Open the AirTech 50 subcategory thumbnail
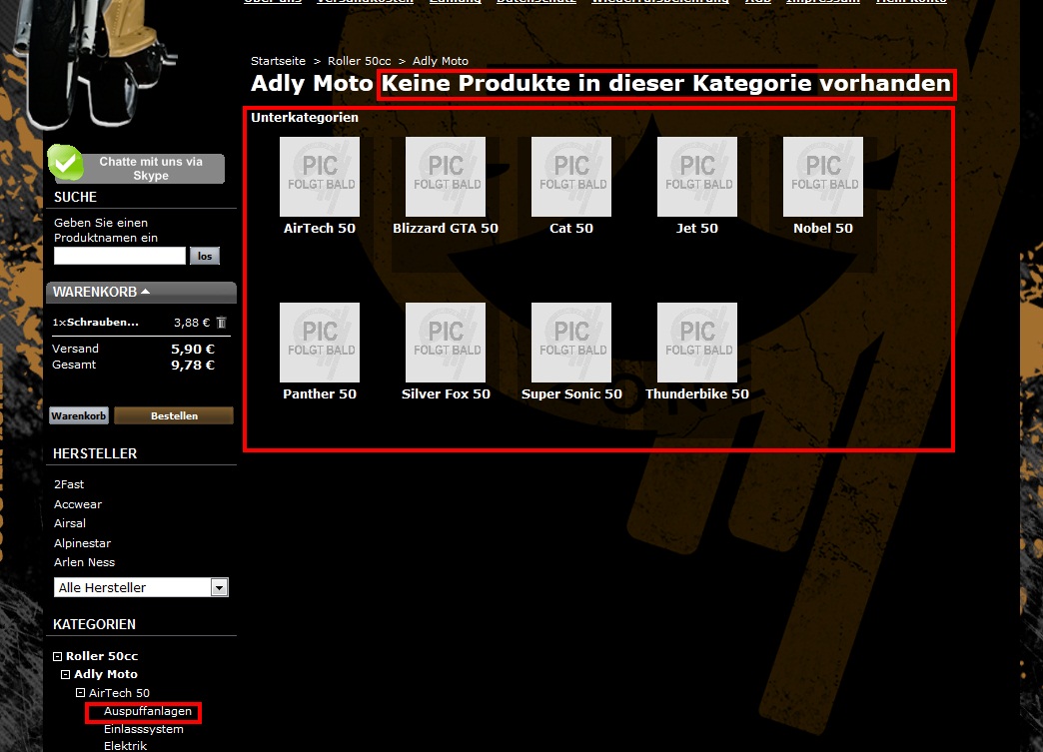This screenshot has width=1043, height=752. 320,177
